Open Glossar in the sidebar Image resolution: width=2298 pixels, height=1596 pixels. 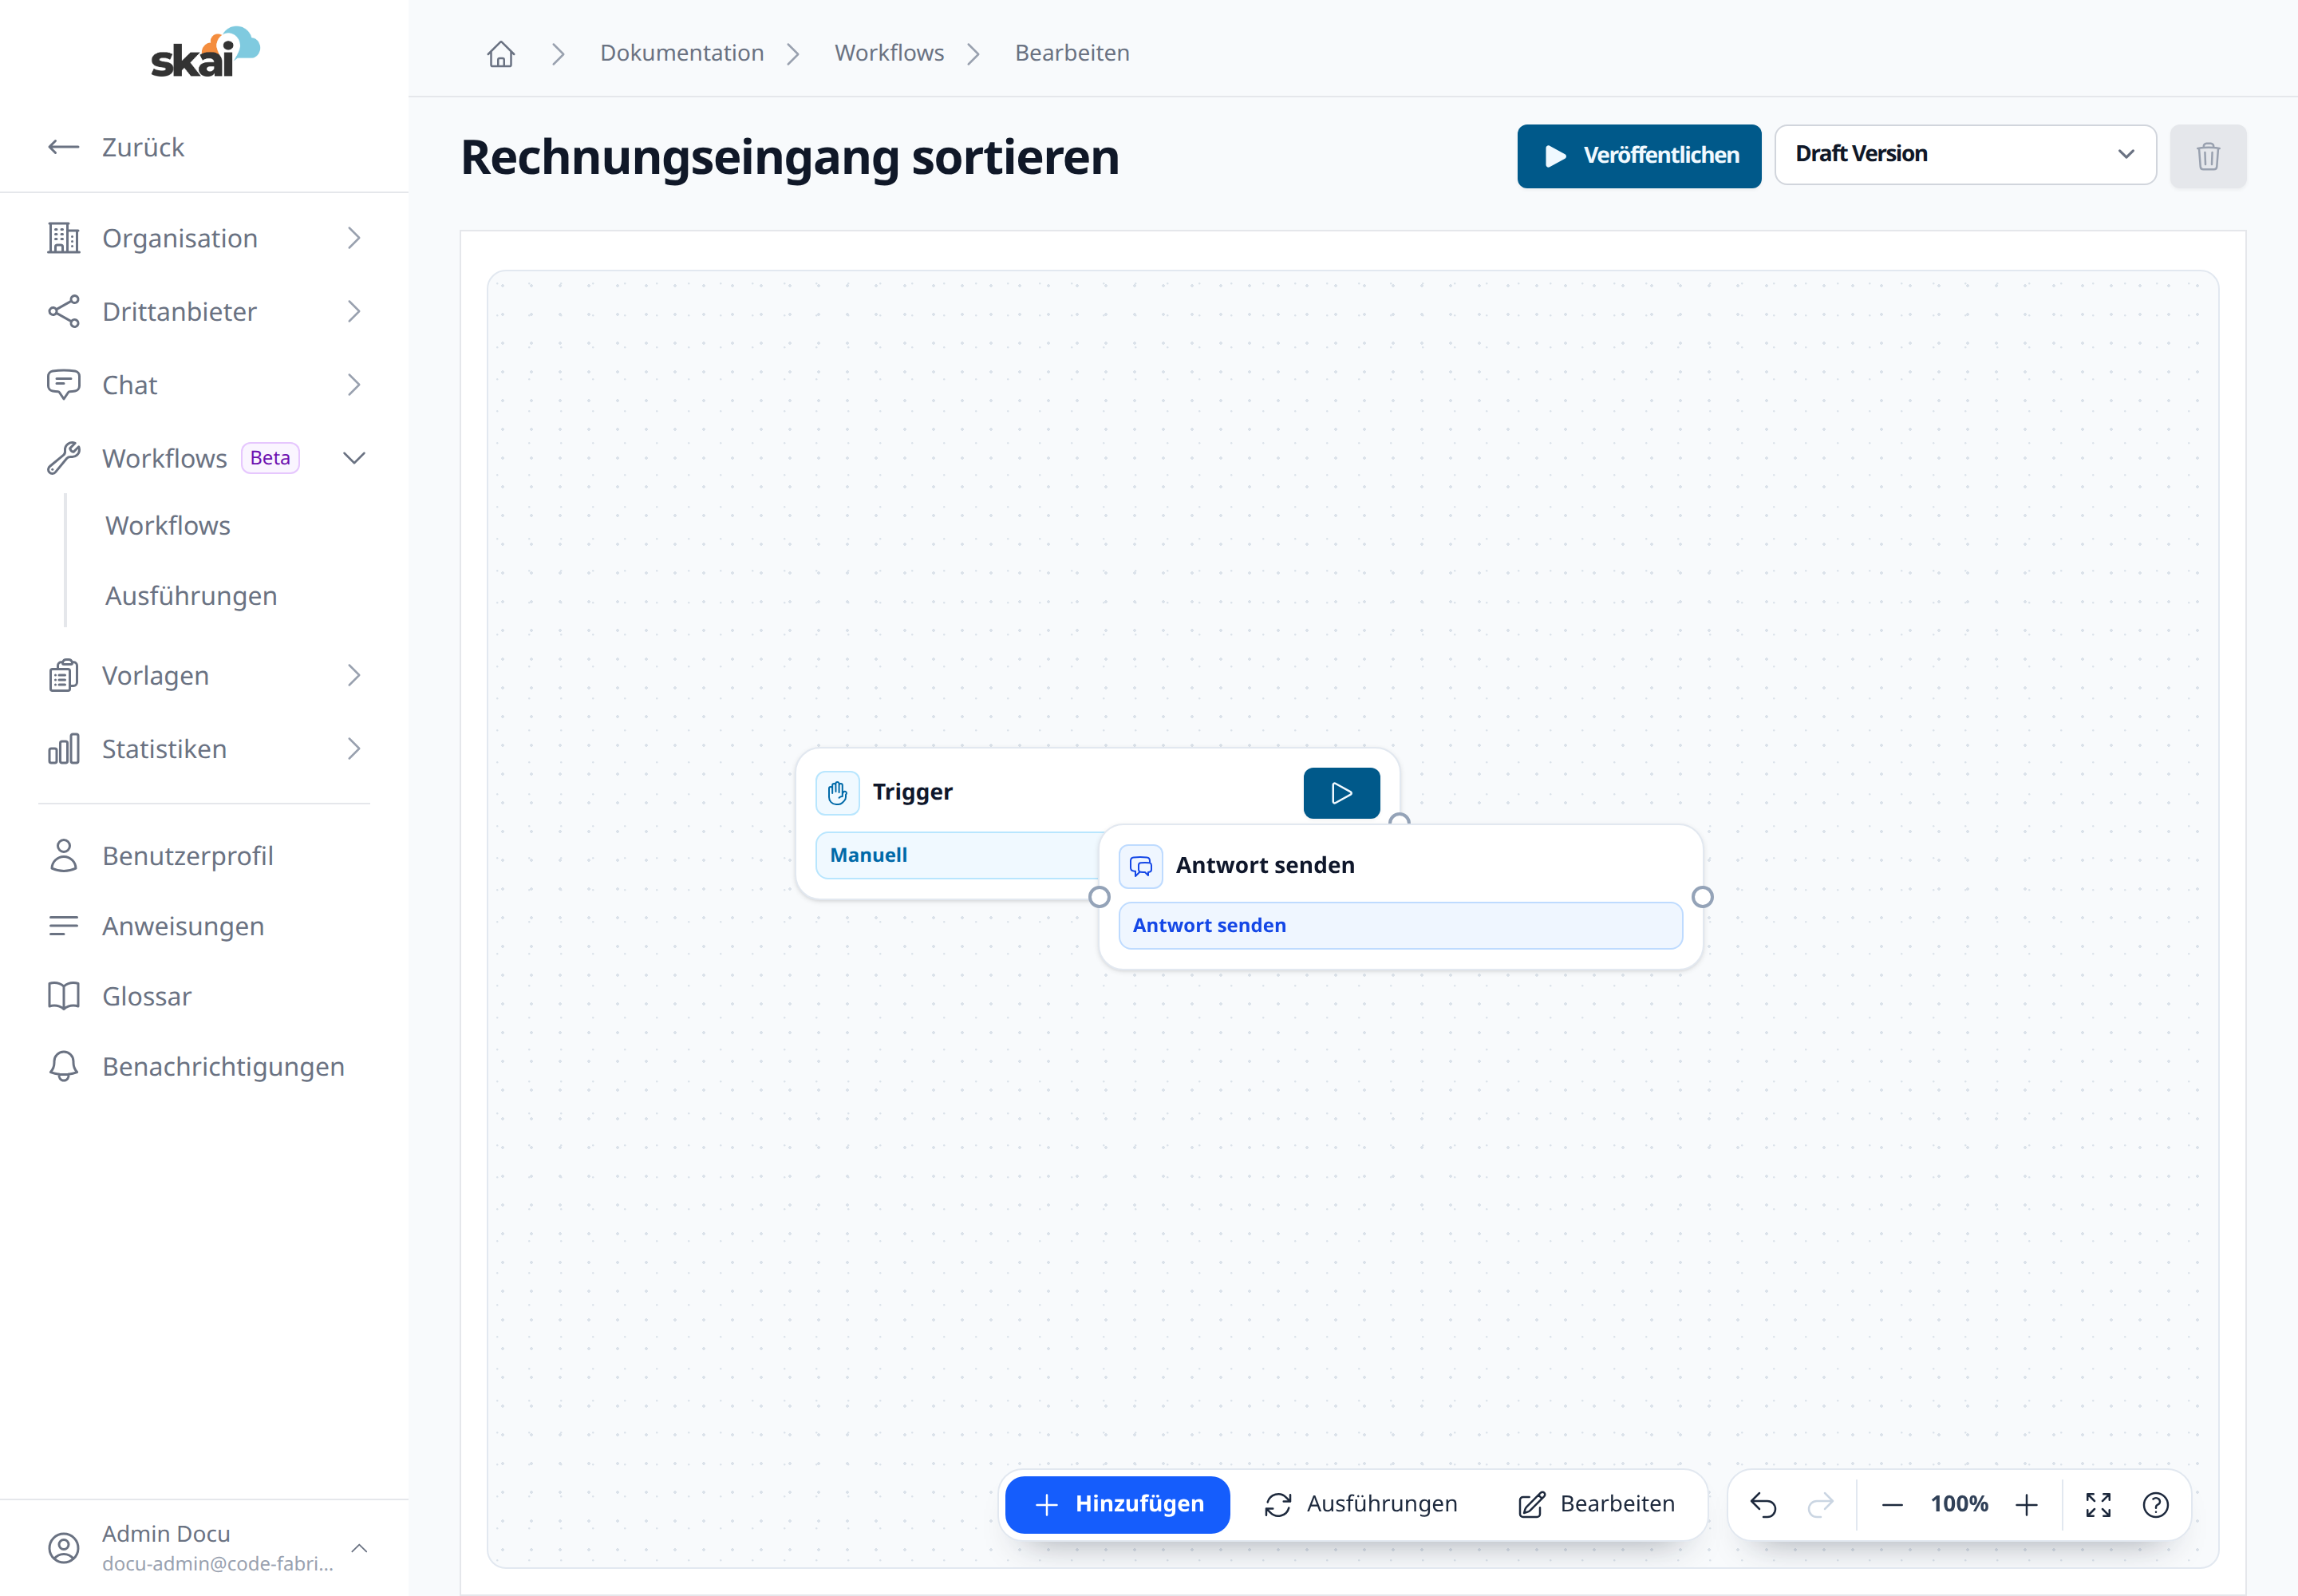click(x=147, y=996)
